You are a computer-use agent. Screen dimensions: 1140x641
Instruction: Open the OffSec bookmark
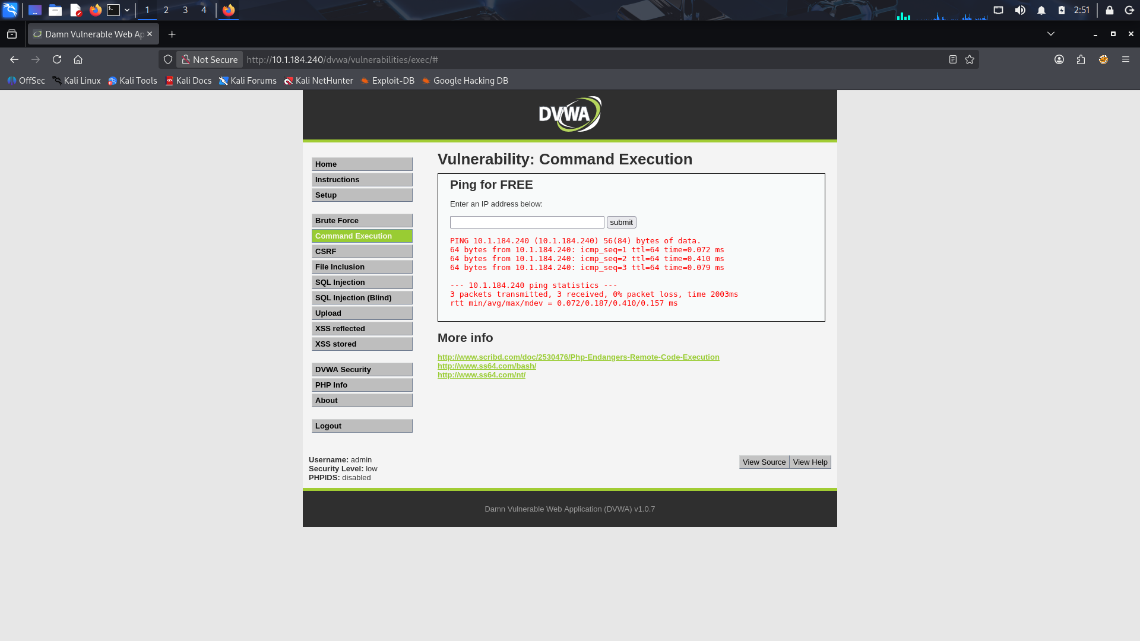click(x=26, y=81)
